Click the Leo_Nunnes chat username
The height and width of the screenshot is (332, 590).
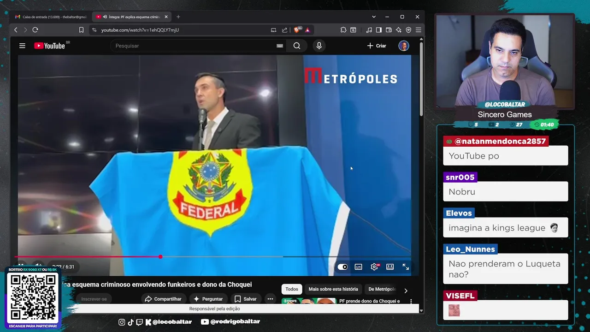tap(470, 249)
